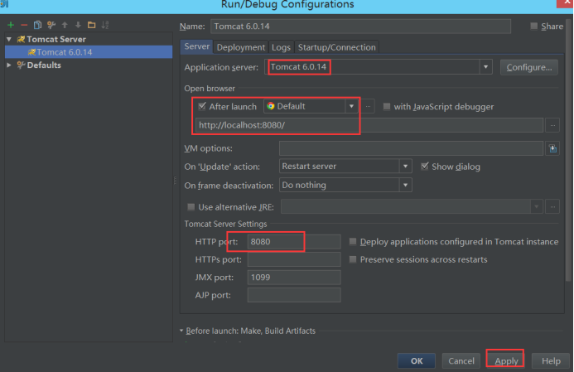Image resolution: width=574 pixels, height=372 pixels.
Task: Toggle the Share checkbox
Action: coord(534,26)
